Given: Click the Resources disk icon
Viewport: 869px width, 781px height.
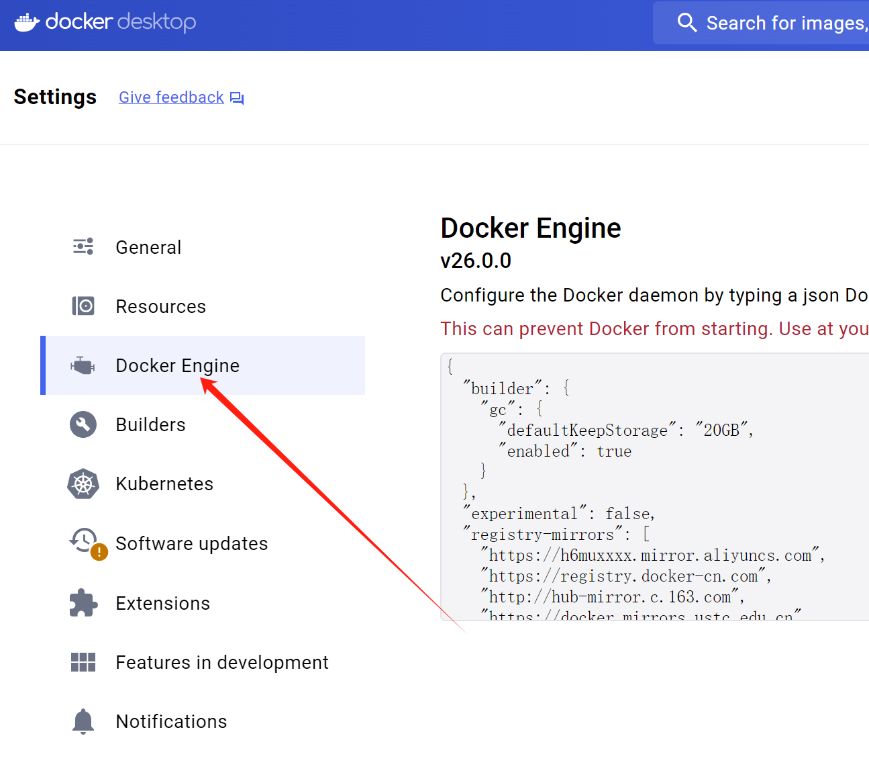Looking at the screenshot, I should tap(83, 306).
